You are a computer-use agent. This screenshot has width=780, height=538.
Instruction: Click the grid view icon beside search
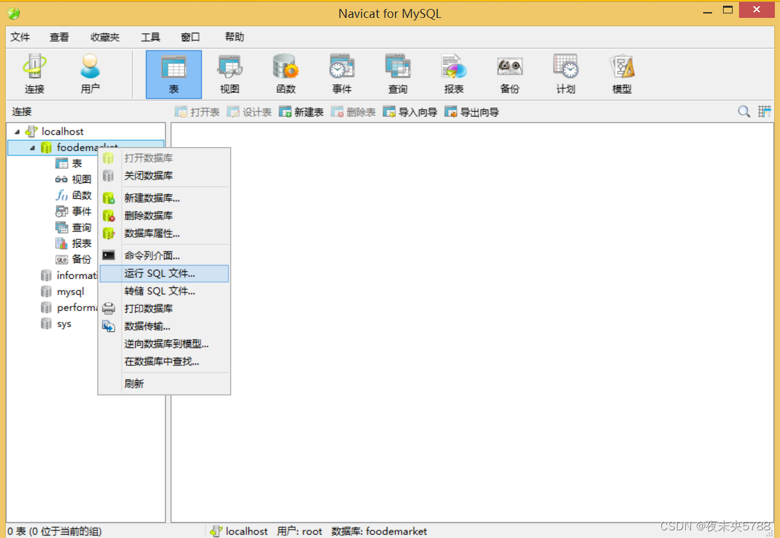(764, 111)
